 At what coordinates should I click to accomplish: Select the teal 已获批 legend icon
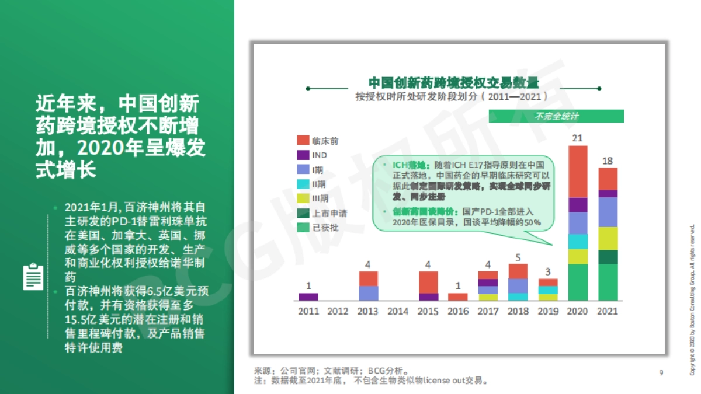(x=302, y=228)
